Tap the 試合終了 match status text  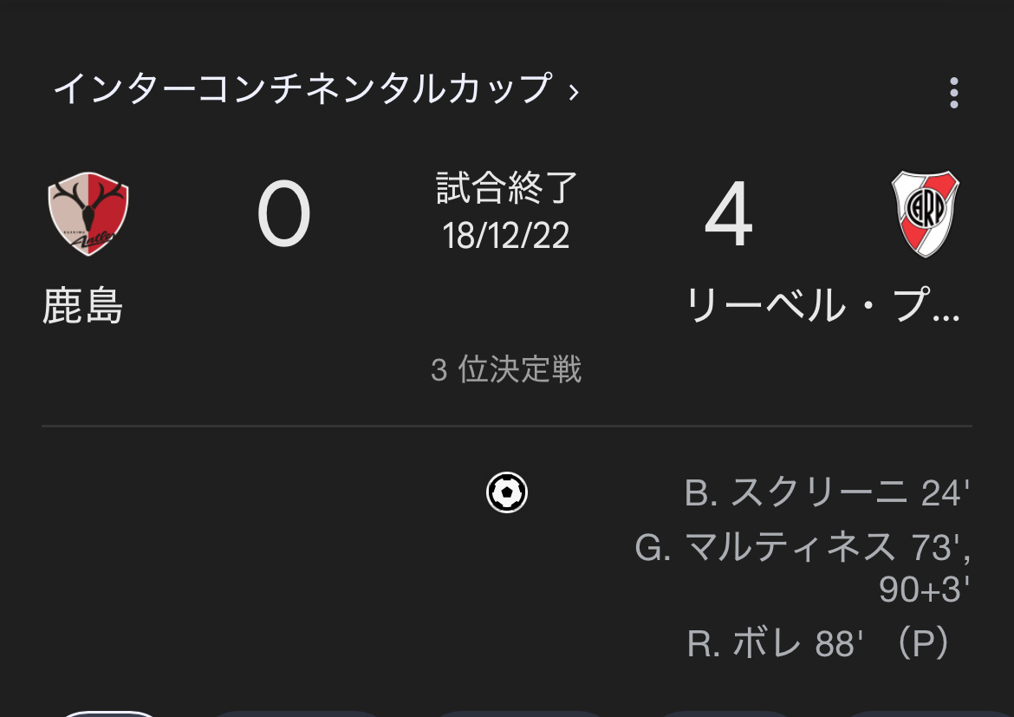click(507, 188)
